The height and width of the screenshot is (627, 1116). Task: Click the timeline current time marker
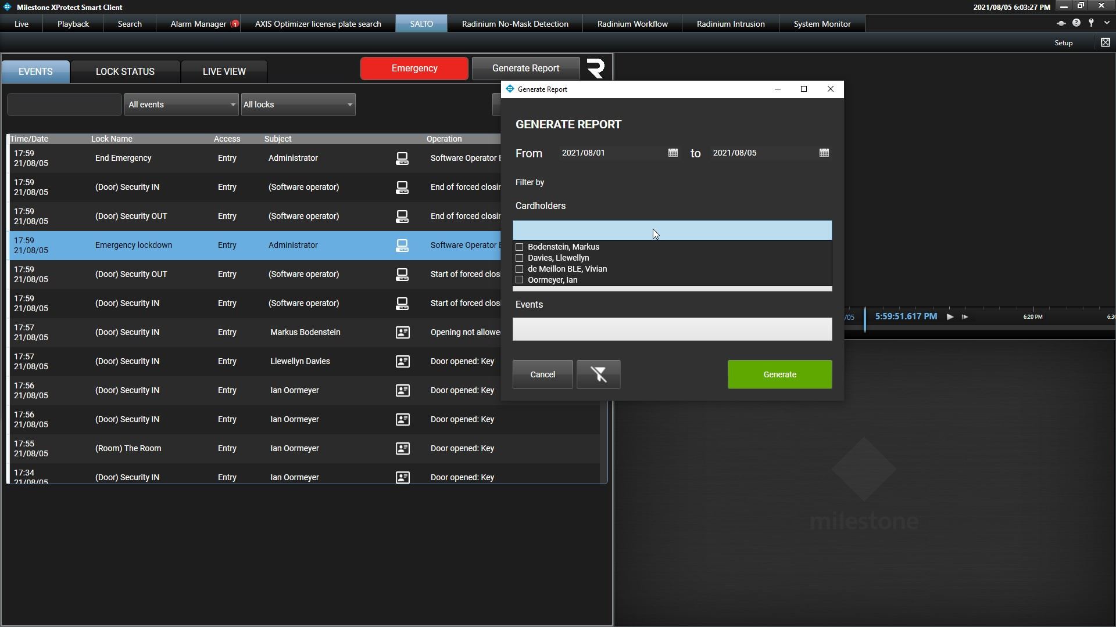[x=865, y=320]
